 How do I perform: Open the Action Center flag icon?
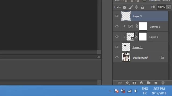(x=116, y=91)
